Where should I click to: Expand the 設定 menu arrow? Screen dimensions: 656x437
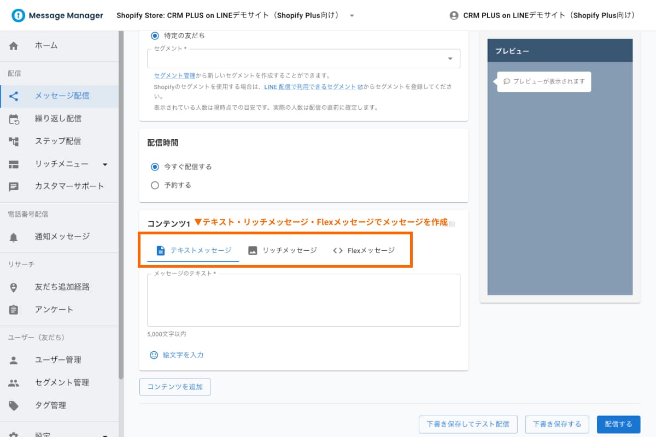pos(105,435)
